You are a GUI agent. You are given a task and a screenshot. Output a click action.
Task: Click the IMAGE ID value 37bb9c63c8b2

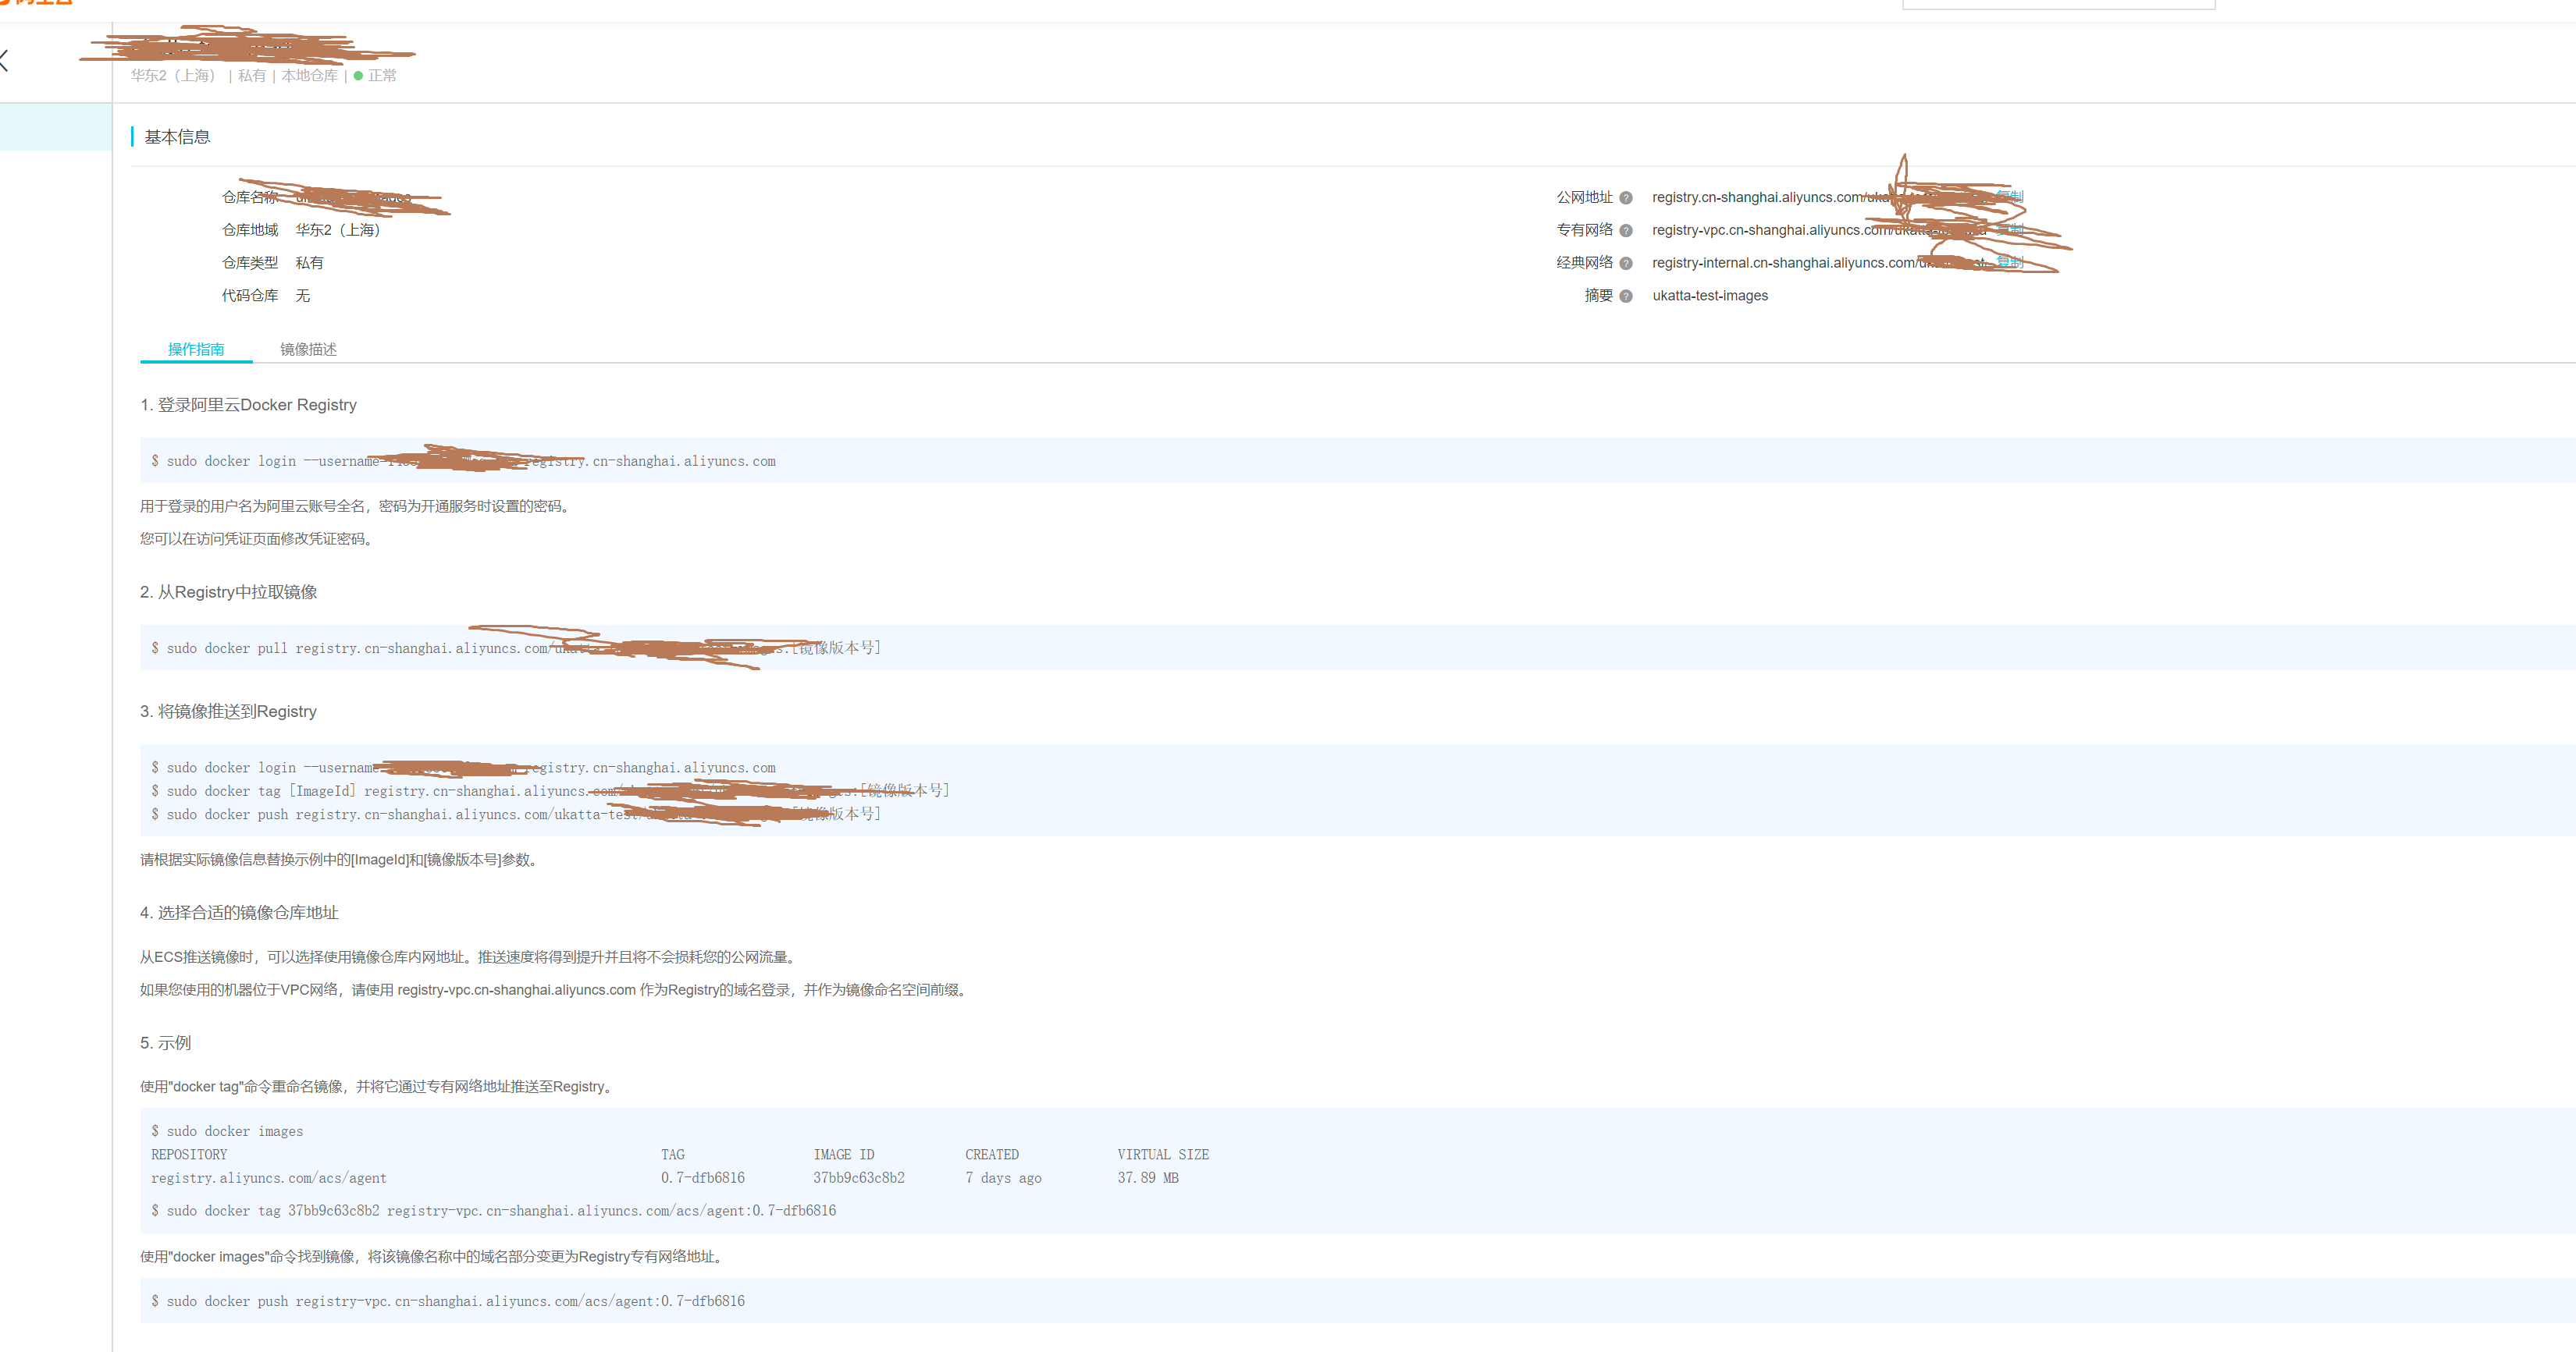point(858,1178)
